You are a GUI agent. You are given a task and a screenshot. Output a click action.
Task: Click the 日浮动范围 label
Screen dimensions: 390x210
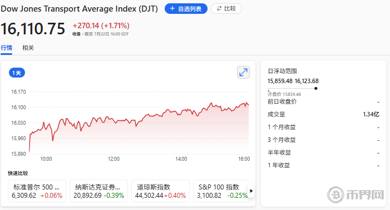(x=282, y=71)
